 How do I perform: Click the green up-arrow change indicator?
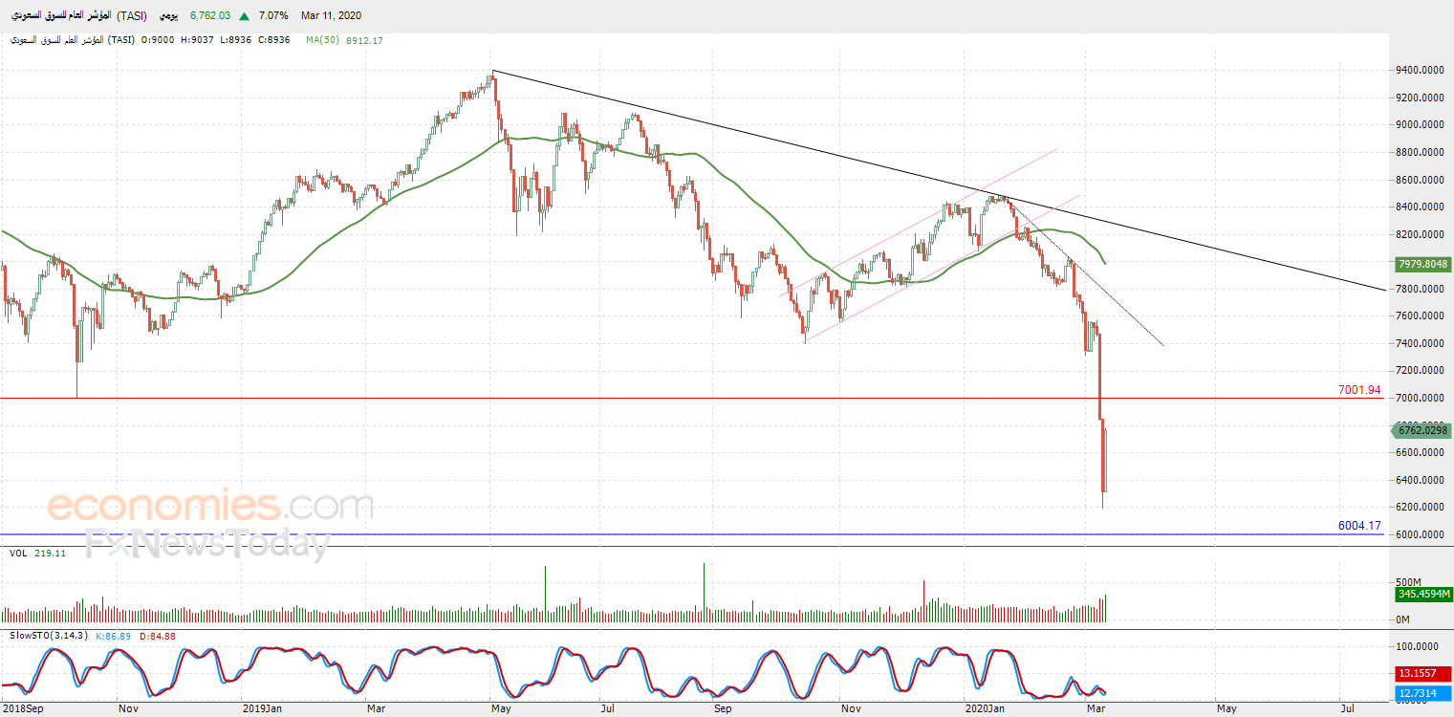(245, 16)
